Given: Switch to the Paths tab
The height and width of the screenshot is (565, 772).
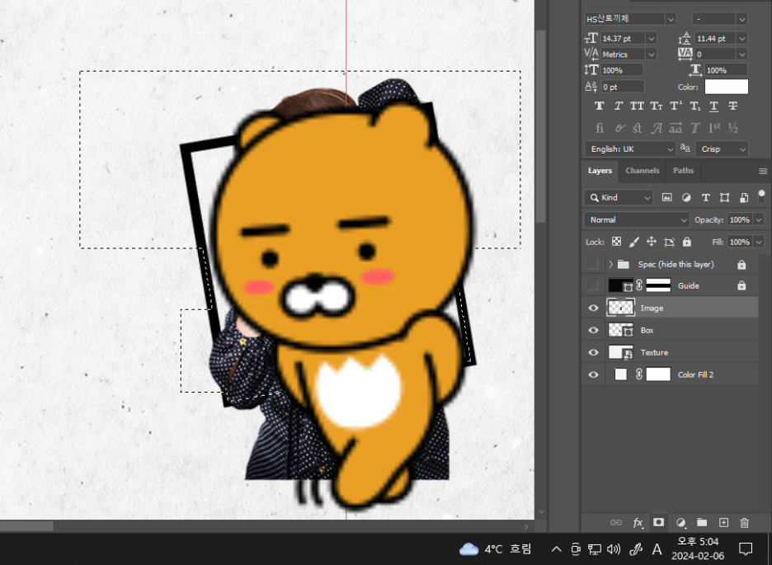Looking at the screenshot, I should [x=683, y=171].
